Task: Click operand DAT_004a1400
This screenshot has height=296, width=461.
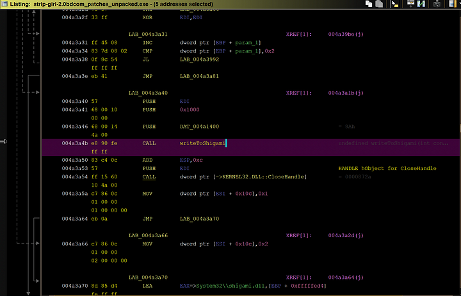Action: [199, 127]
